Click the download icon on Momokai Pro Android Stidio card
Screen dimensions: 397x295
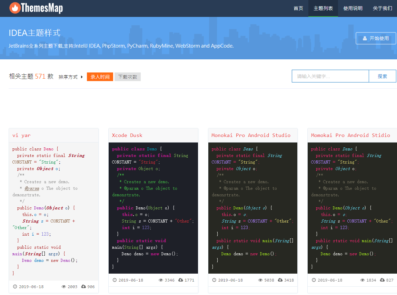pyautogui.click(x=382, y=280)
